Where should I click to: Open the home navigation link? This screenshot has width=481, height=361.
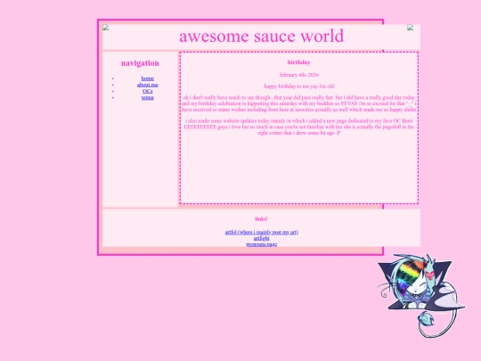pos(148,78)
